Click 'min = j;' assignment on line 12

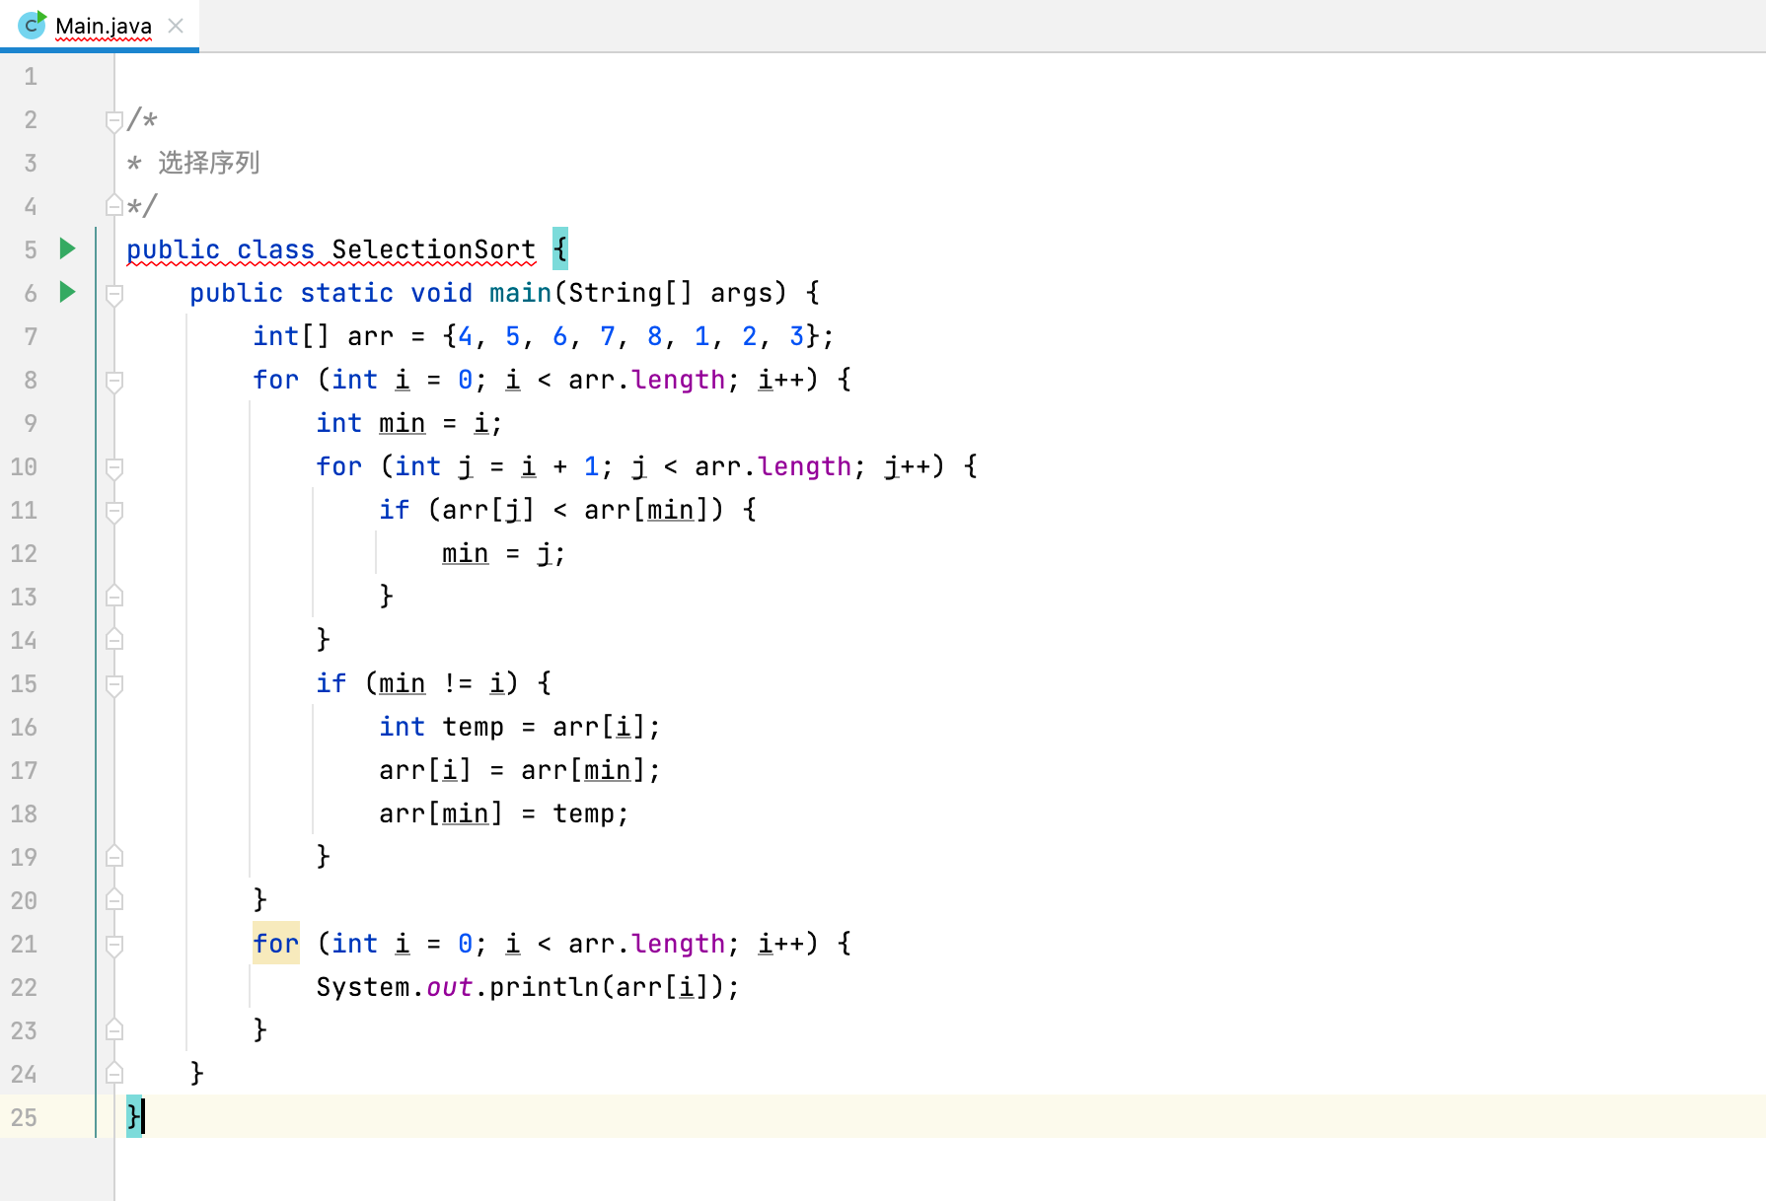pyautogui.click(x=503, y=553)
